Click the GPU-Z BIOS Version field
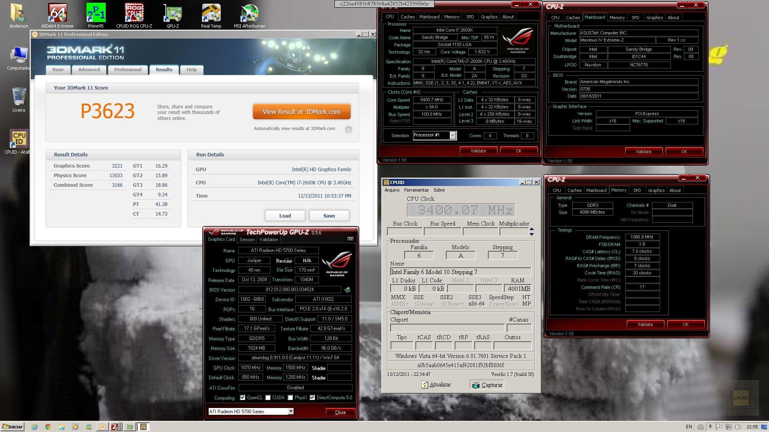Image resolution: width=769 pixels, height=432 pixels. (290, 290)
